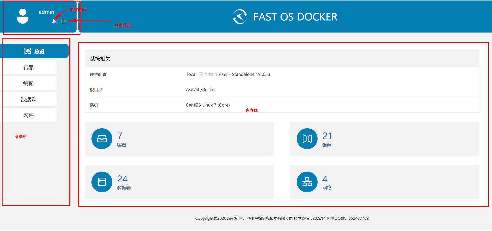Click the number 21 image count
The height and width of the screenshot is (231, 492).
pyautogui.click(x=327, y=136)
